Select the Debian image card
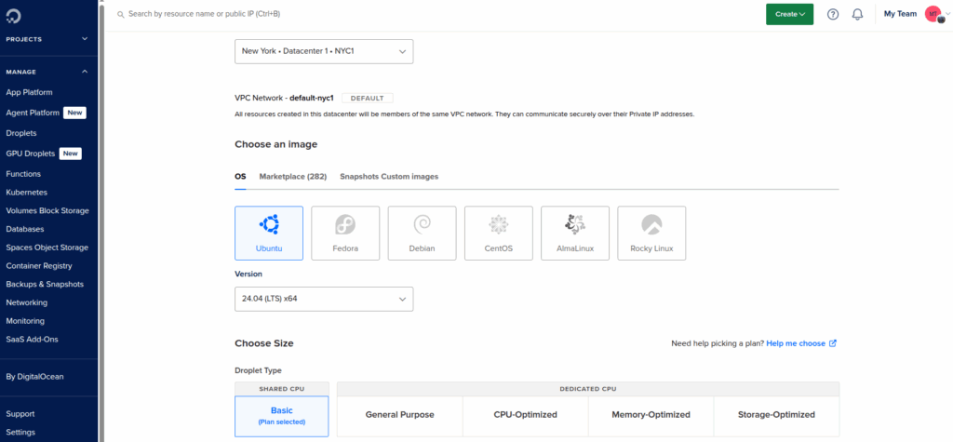The width and height of the screenshot is (953, 442). pyautogui.click(x=422, y=233)
